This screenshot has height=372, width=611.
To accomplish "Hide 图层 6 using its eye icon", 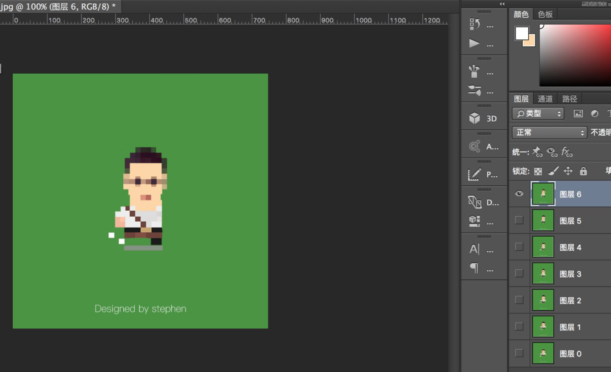I will [519, 194].
